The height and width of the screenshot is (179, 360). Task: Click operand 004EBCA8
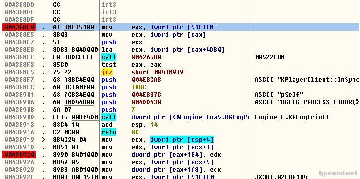[x=146, y=80]
